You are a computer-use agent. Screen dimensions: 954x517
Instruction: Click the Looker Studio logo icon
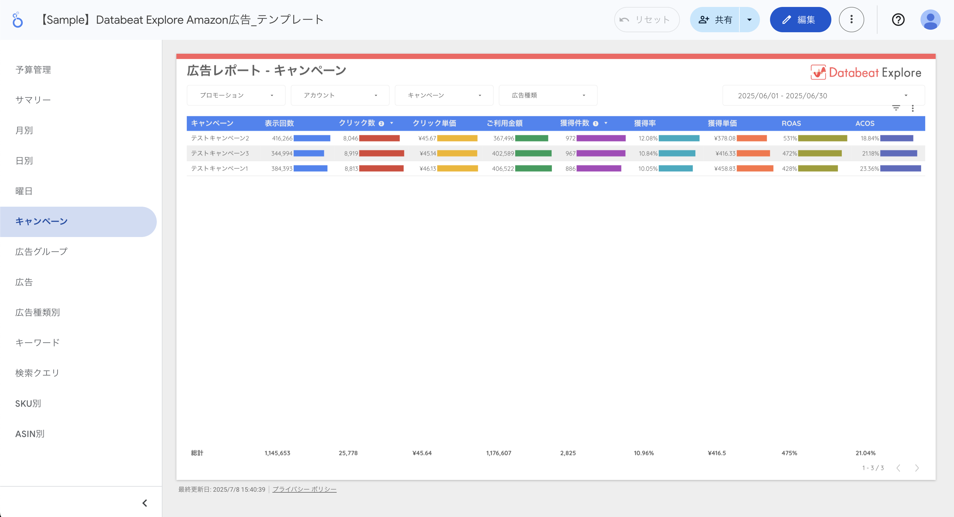[x=17, y=20]
